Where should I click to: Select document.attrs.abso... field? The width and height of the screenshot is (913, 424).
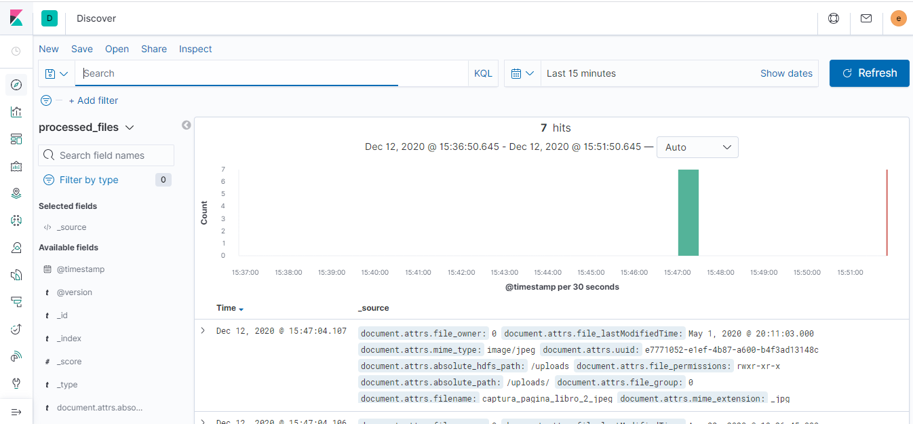99,408
